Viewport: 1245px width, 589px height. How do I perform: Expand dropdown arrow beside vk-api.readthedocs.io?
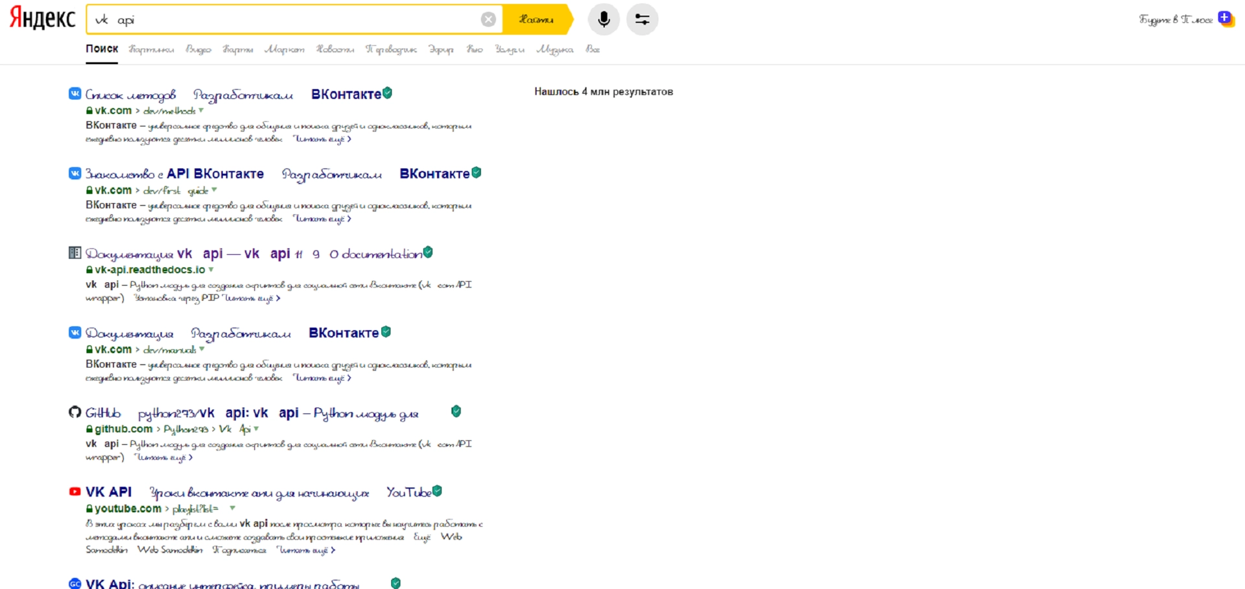(x=211, y=270)
